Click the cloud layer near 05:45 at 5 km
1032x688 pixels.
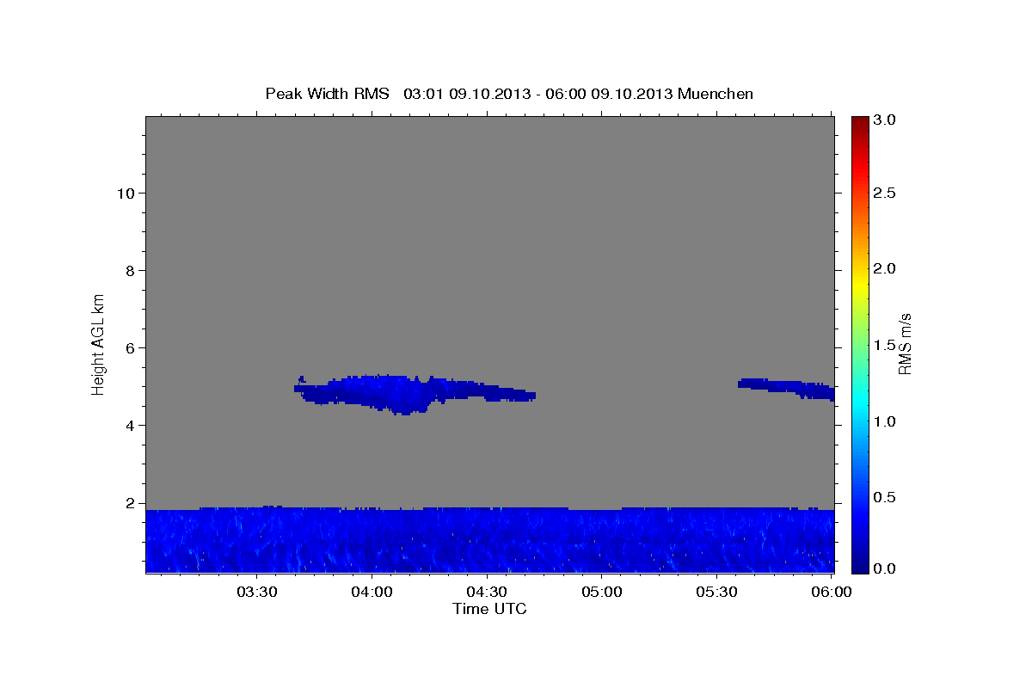click(785, 389)
